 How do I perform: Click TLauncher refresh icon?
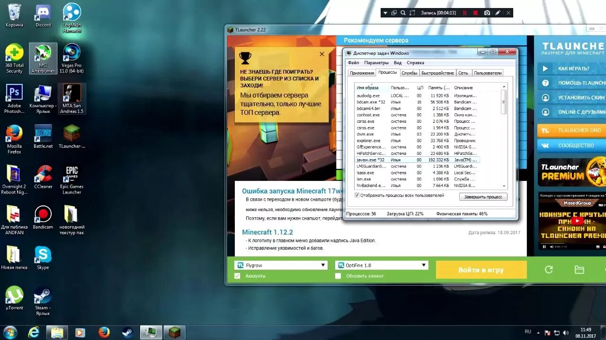[549, 270]
